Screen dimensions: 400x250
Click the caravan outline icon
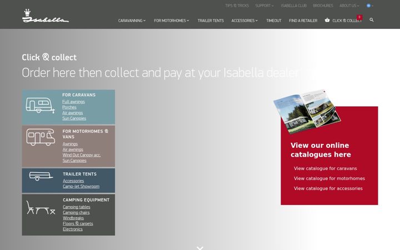[41, 106]
